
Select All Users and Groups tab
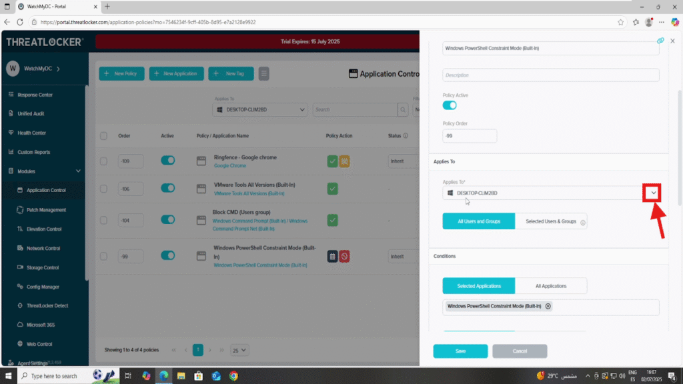479,221
